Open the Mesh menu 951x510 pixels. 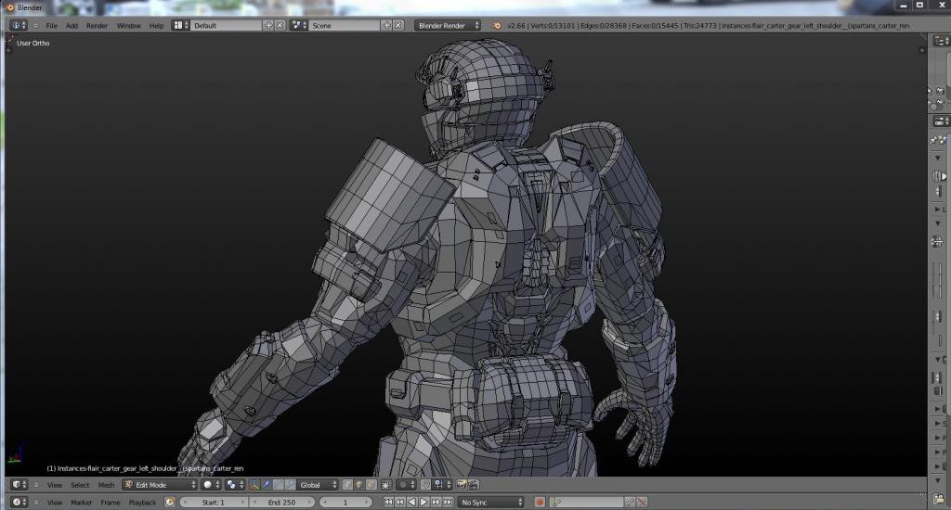click(106, 485)
